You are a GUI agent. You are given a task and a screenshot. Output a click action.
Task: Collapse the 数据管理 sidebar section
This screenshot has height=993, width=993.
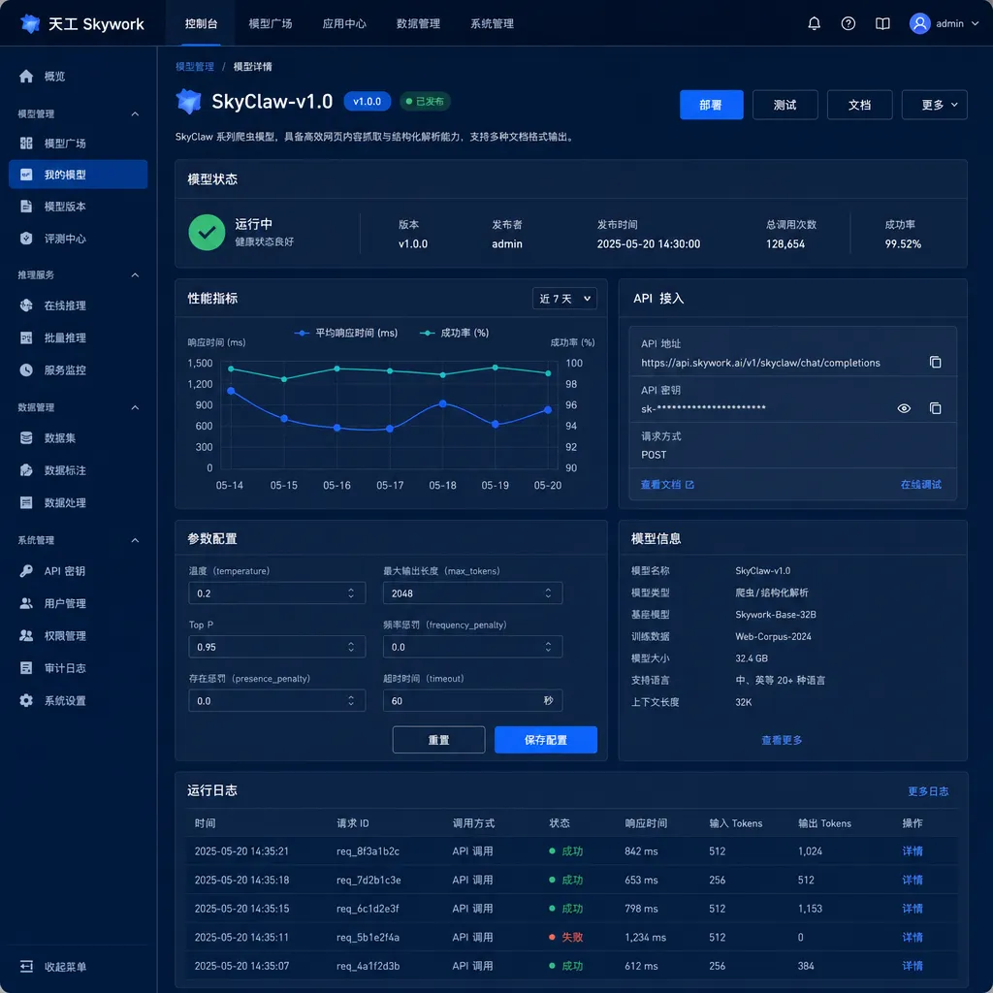pos(135,407)
